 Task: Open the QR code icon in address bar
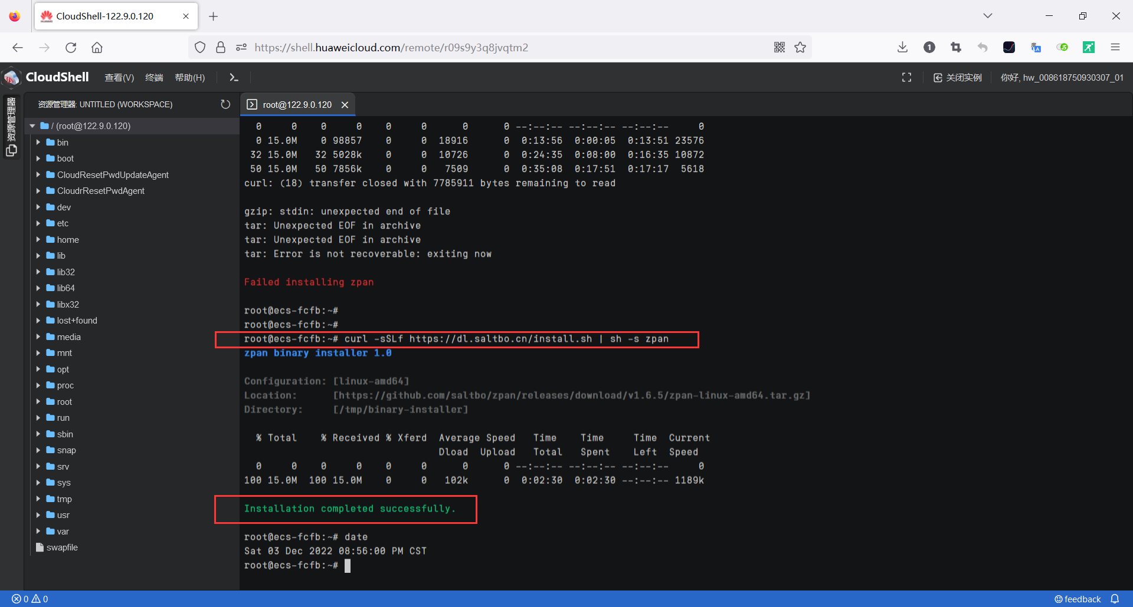coord(780,48)
